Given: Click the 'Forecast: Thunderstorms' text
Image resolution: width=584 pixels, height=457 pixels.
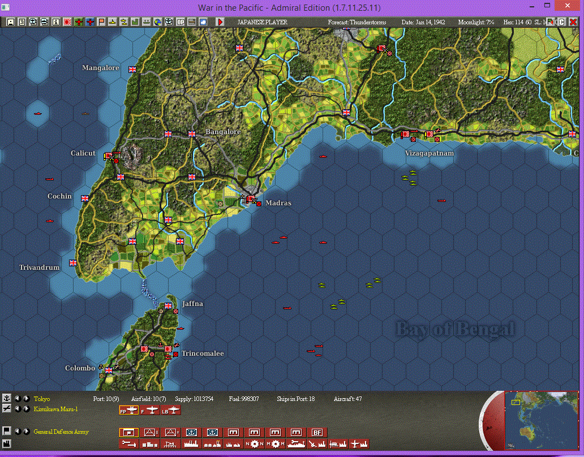Looking at the screenshot, I should (x=357, y=22).
